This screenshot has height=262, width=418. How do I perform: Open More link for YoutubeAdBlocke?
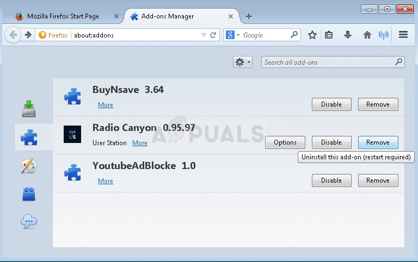pos(106,181)
